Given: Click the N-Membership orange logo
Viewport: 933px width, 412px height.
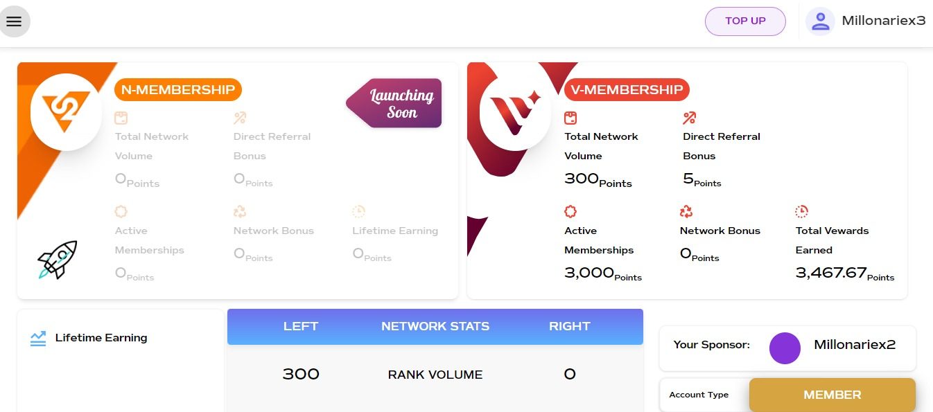Looking at the screenshot, I should pos(67,112).
